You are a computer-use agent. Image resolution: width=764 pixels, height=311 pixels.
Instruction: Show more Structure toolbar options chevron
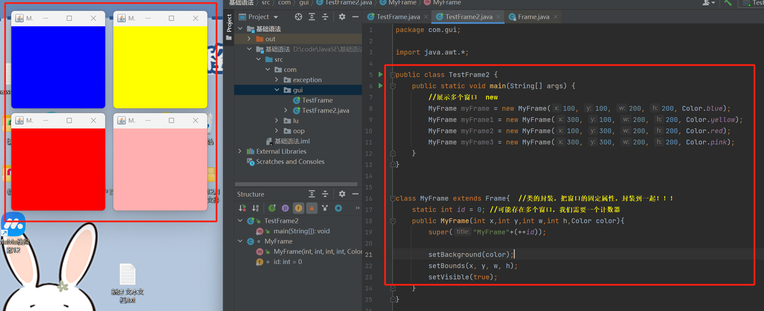click(x=357, y=208)
